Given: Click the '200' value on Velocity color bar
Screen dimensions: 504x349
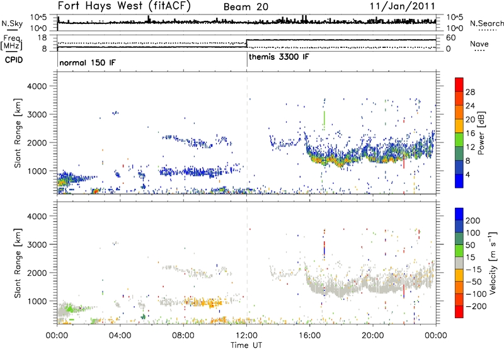Looking at the screenshot, I should coord(473,220).
